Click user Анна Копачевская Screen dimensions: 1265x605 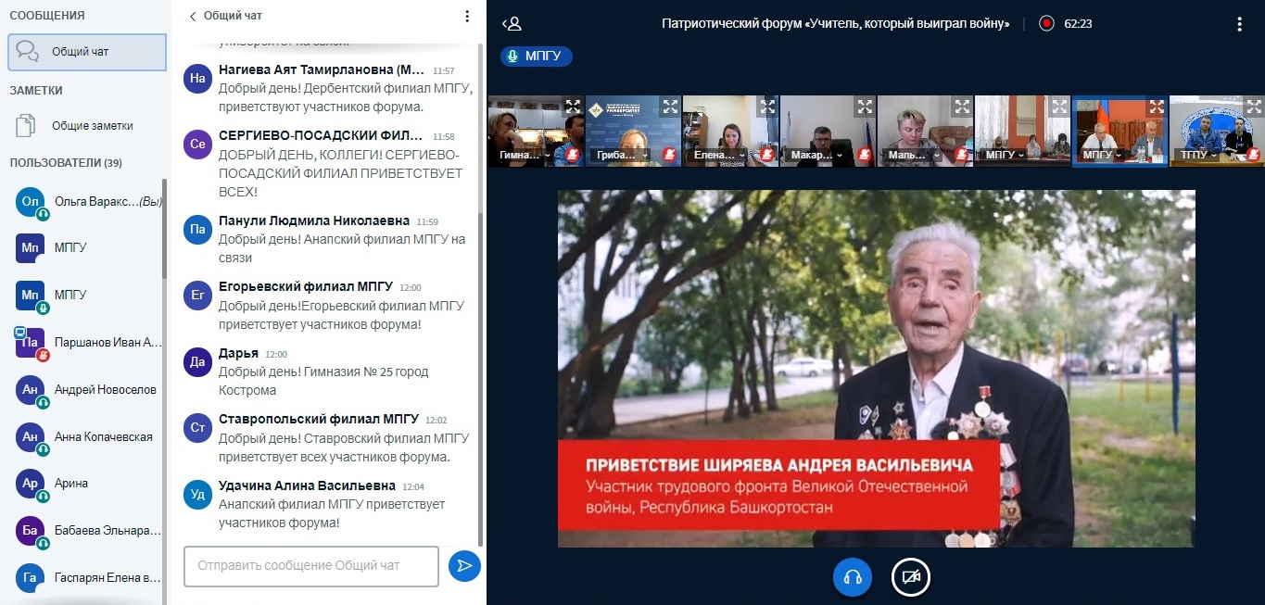tap(103, 437)
